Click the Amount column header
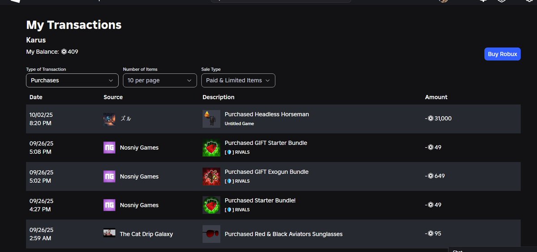This screenshot has width=537, height=252. coord(436,97)
